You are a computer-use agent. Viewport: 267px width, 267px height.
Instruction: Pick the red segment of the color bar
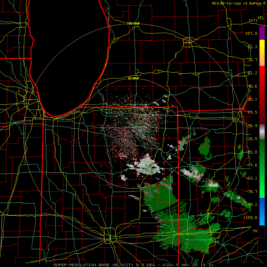click(262, 95)
